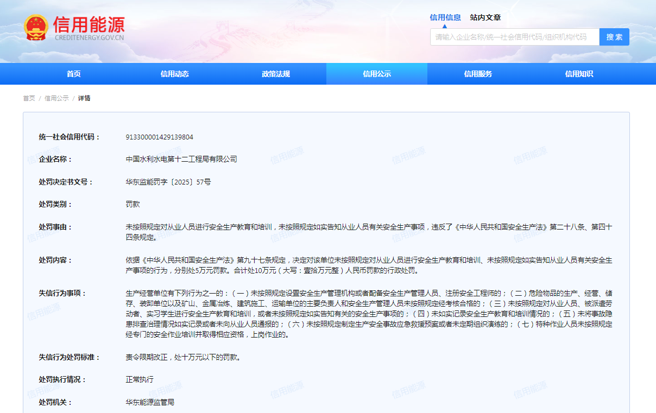Click the national emblem logo icon
The width and height of the screenshot is (656, 413).
tap(36, 28)
